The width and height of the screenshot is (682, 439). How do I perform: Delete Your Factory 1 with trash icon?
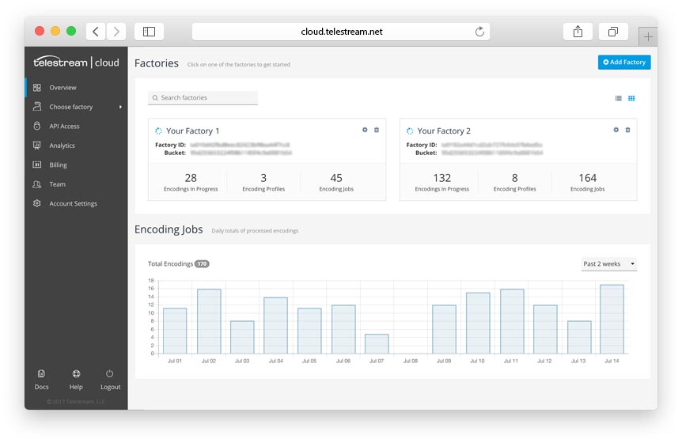tap(377, 130)
